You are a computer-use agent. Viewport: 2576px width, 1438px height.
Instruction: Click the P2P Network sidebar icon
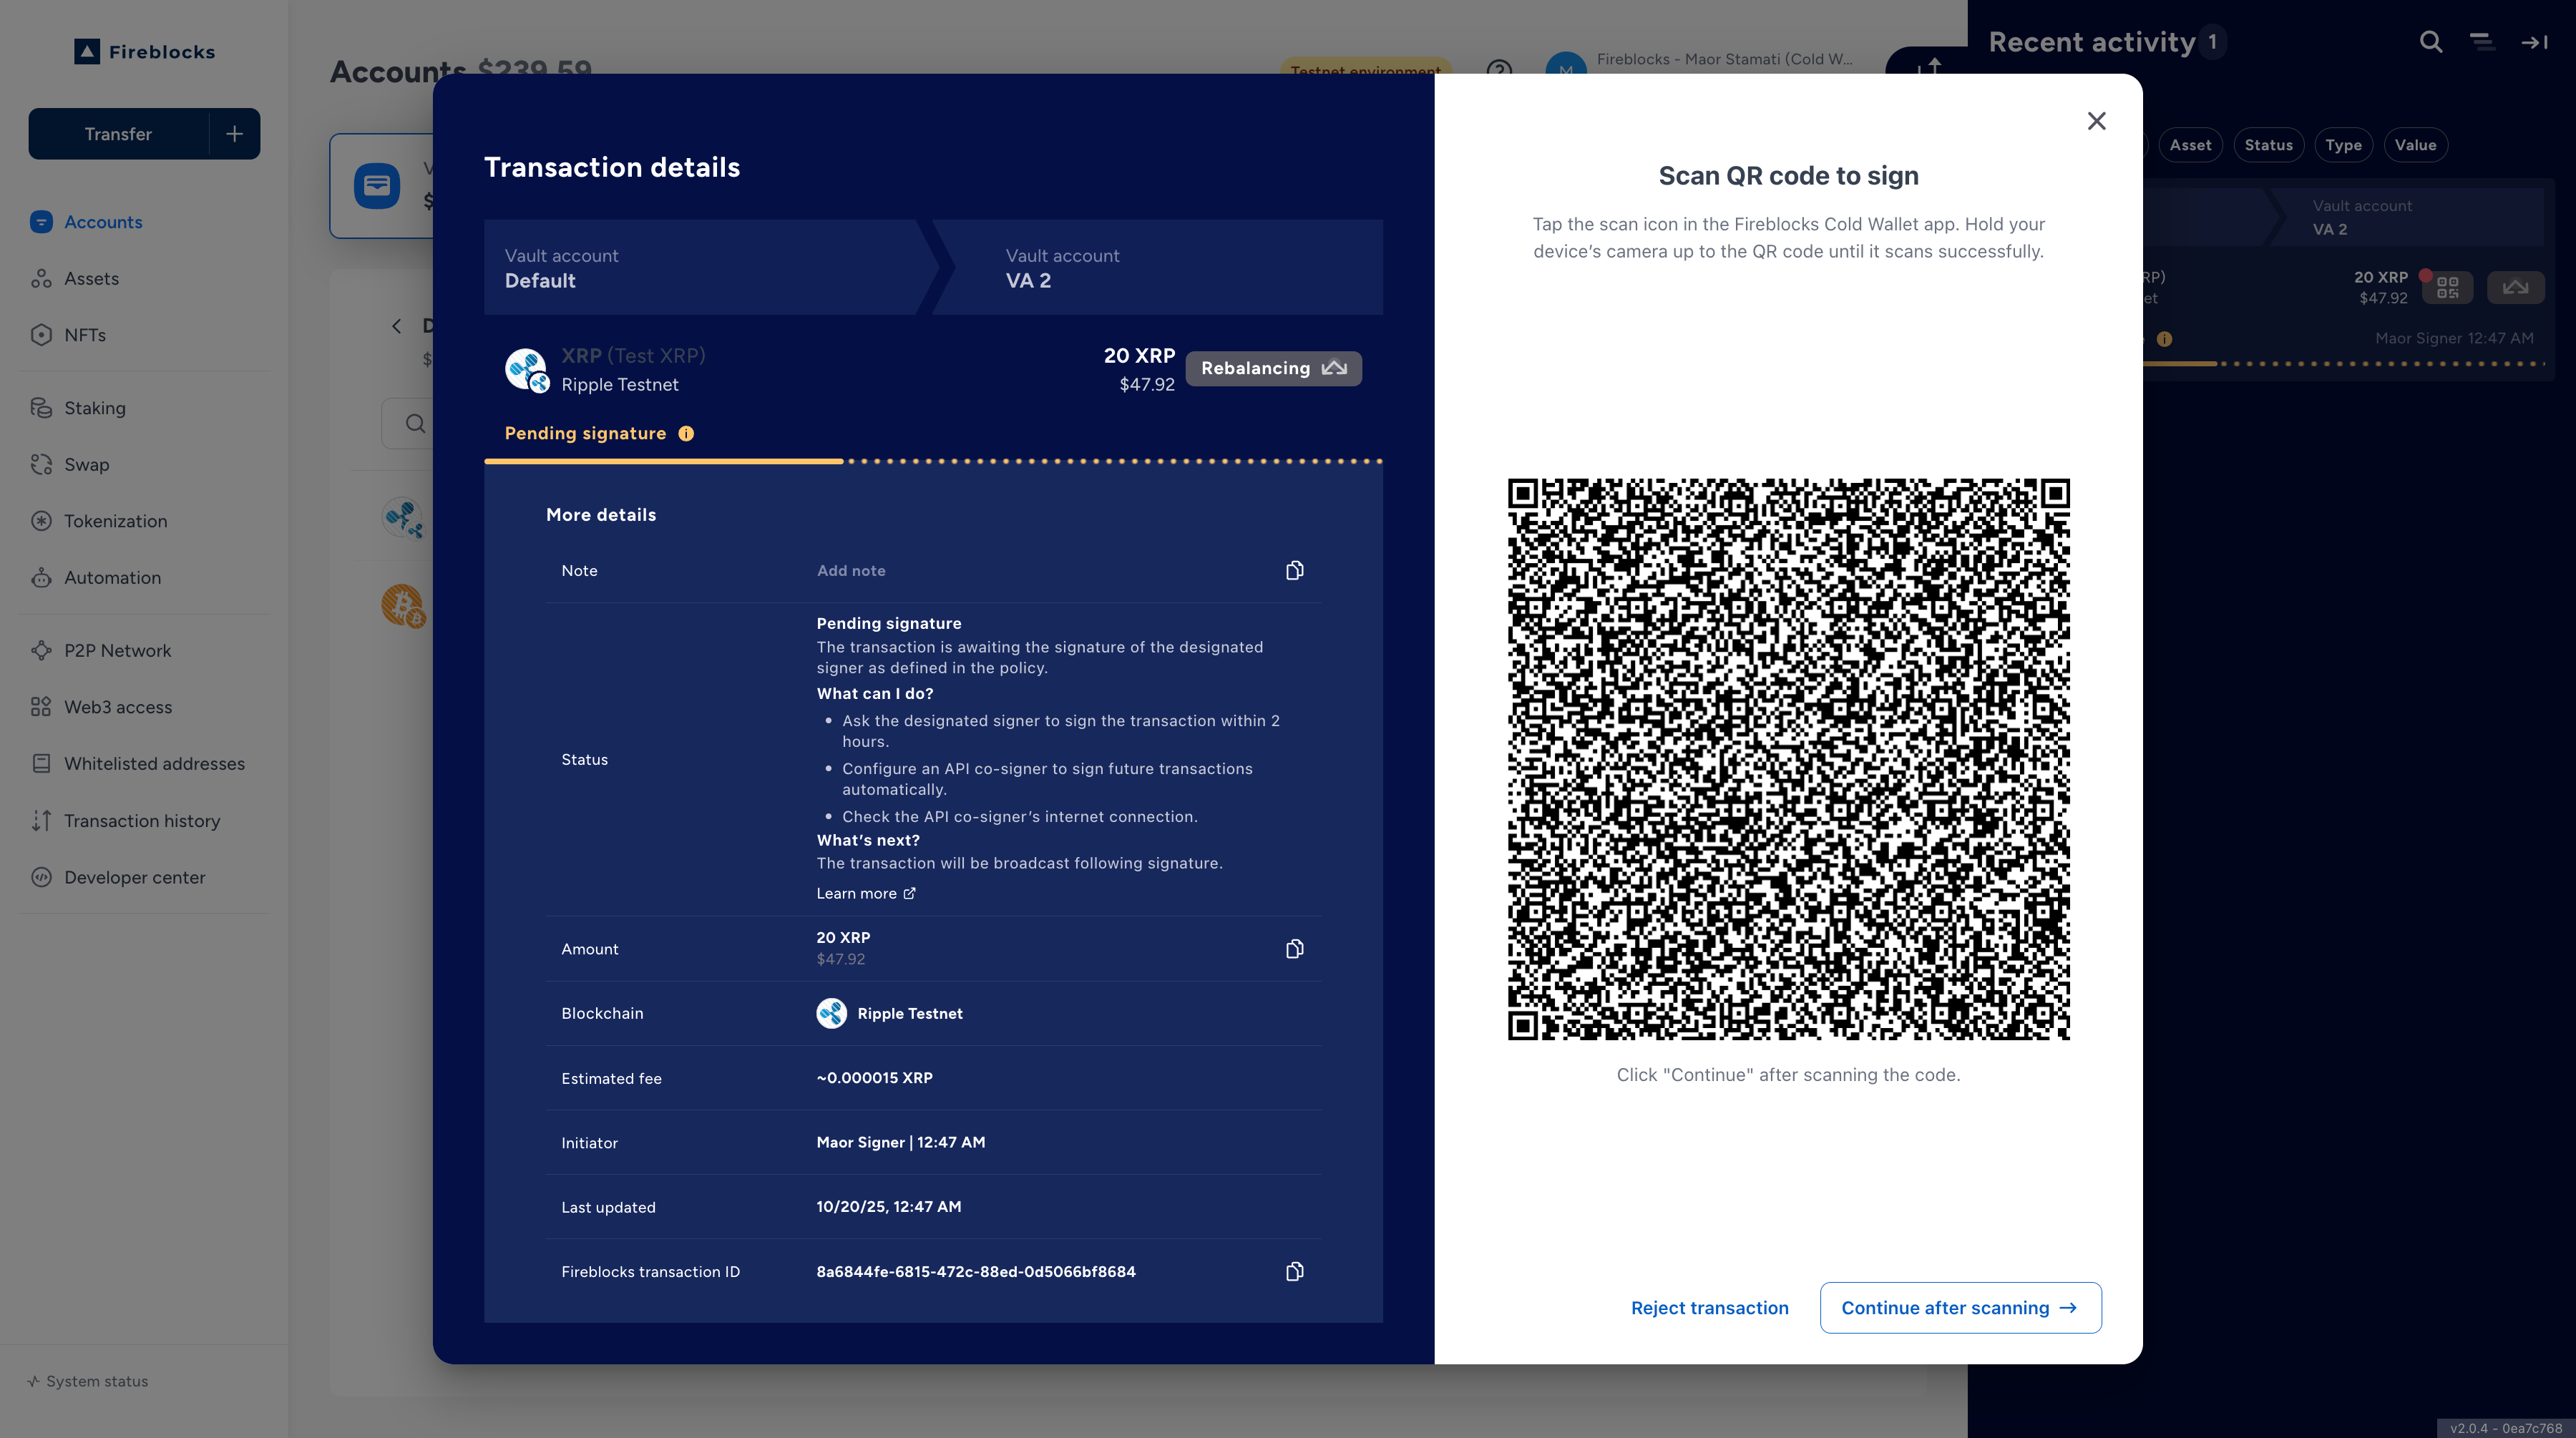point(41,650)
